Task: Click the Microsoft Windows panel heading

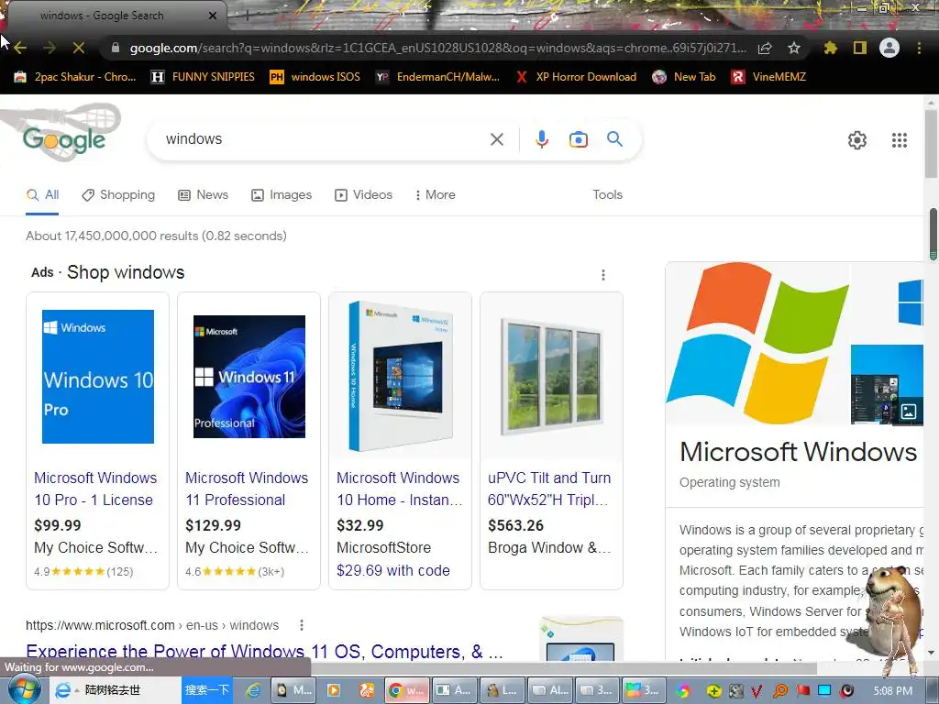Action: click(x=799, y=452)
